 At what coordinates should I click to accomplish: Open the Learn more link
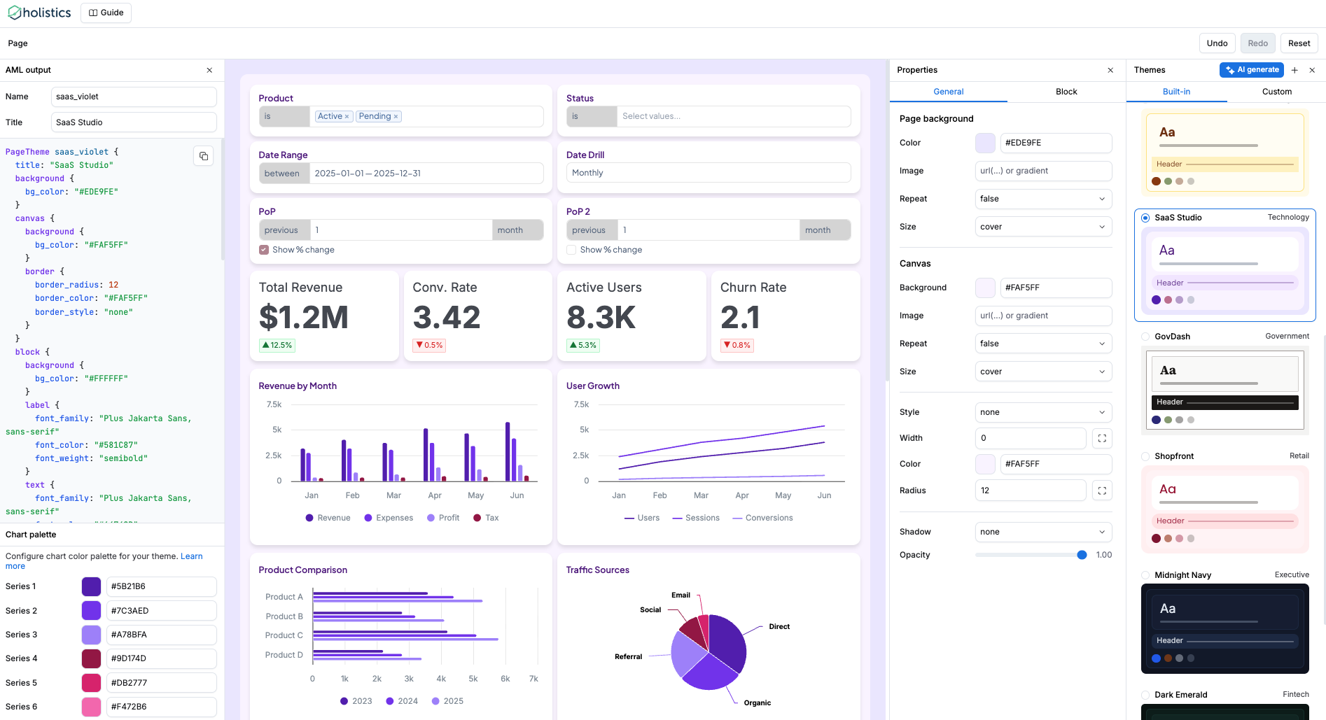tap(191, 556)
